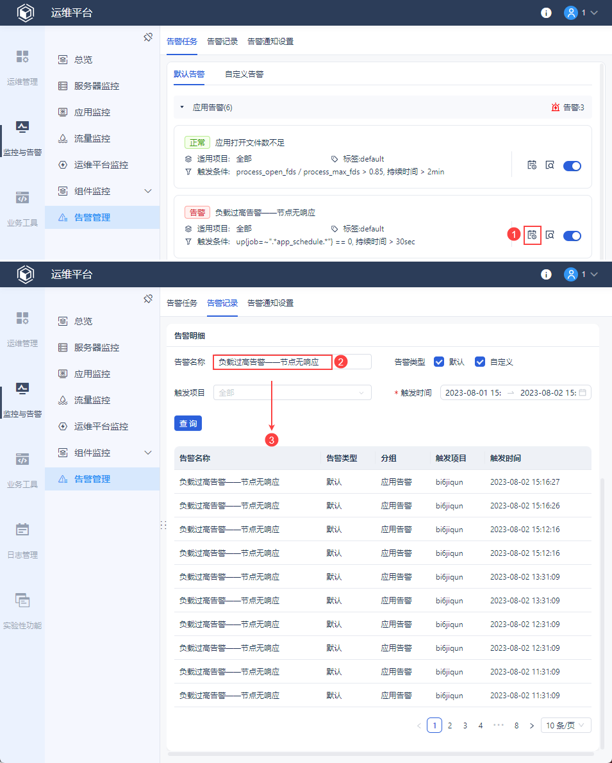Go to next page arrow in pagination
Viewport: 612px width, 763px height.
[532, 725]
